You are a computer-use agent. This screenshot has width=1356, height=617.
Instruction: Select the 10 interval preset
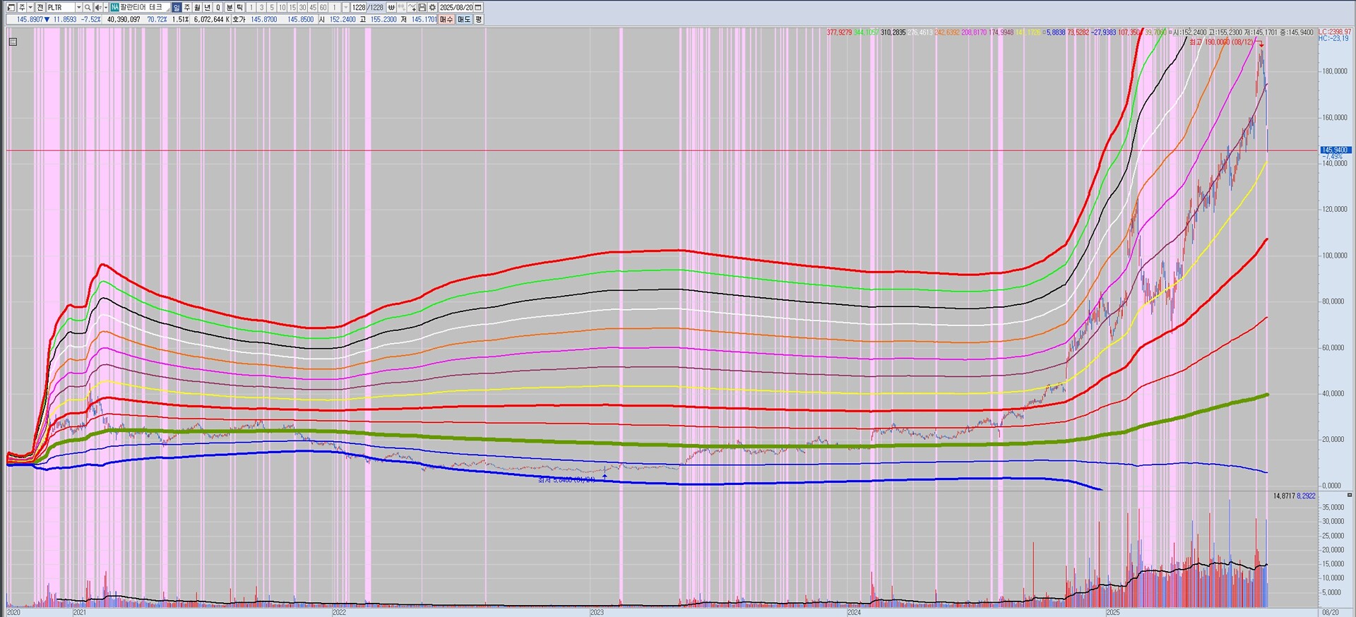click(x=282, y=7)
